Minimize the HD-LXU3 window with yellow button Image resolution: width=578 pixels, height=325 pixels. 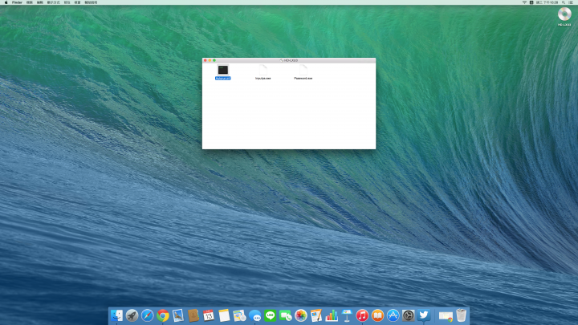tap(210, 60)
